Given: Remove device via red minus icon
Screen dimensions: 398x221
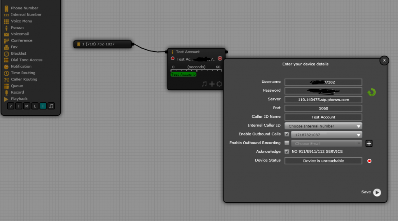Looking at the screenshot, I should [x=220, y=59].
